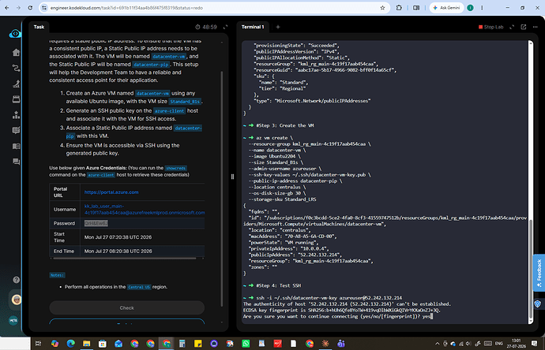Image resolution: width=545 pixels, height=350 pixels.
Task: Open the Chrome three-dot menu
Action: [482, 8]
